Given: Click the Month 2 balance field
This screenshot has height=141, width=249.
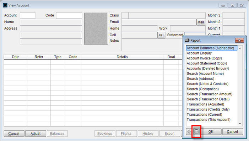Looking at the screenshot, I should click(x=234, y=22).
